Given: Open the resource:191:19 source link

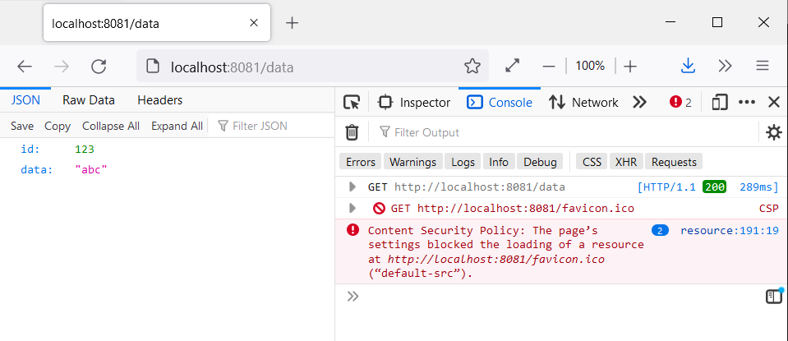Looking at the screenshot, I should (x=729, y=231).
